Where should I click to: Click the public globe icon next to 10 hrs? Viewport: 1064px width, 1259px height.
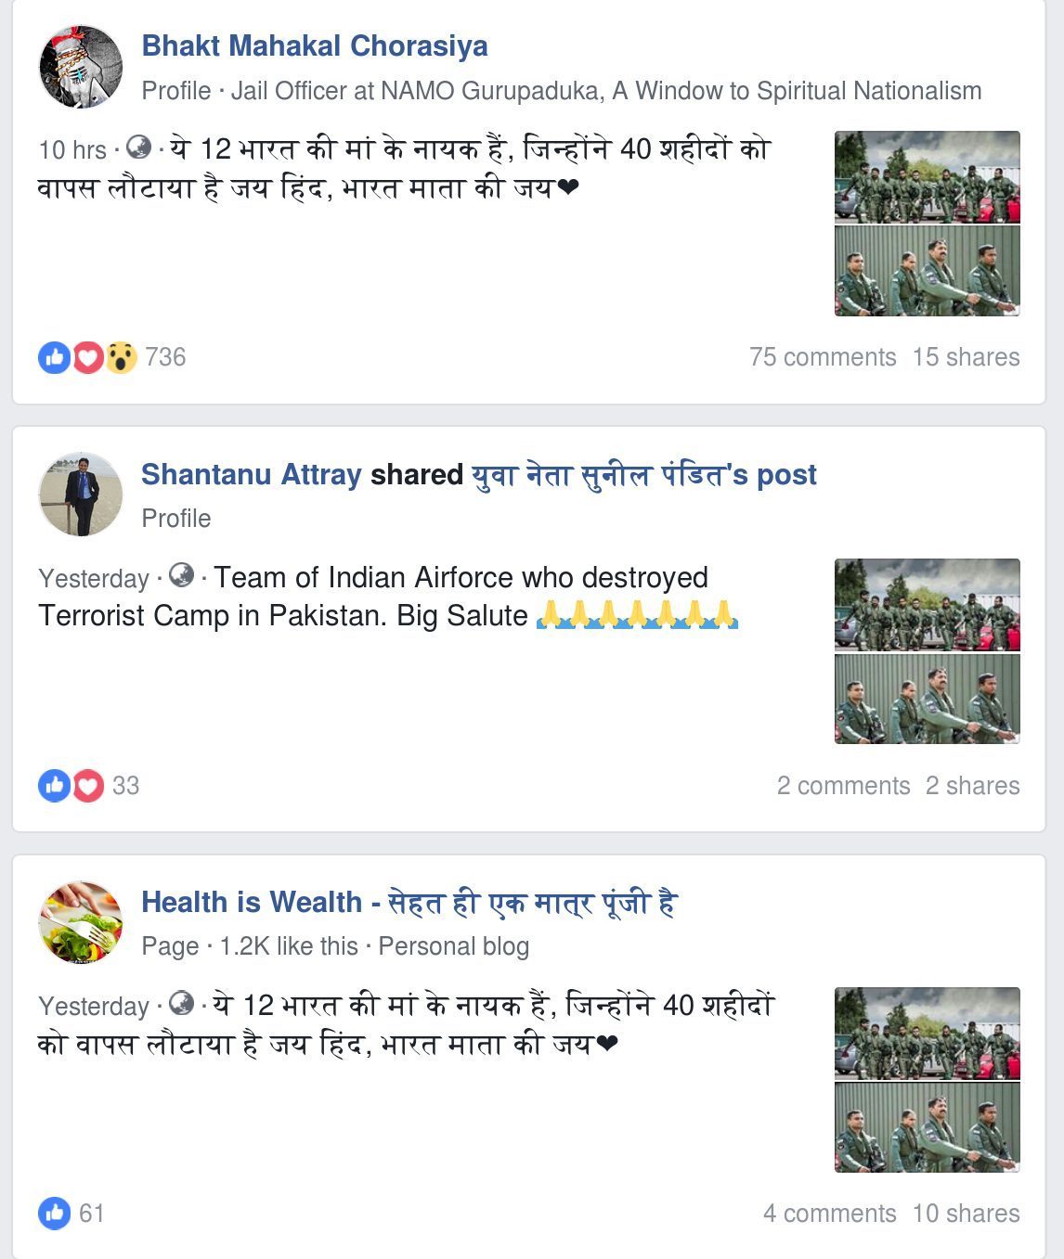coord(139,148)
